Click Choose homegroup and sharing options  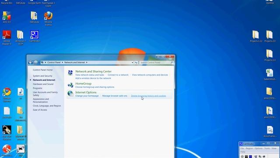(x=94, y=87)
